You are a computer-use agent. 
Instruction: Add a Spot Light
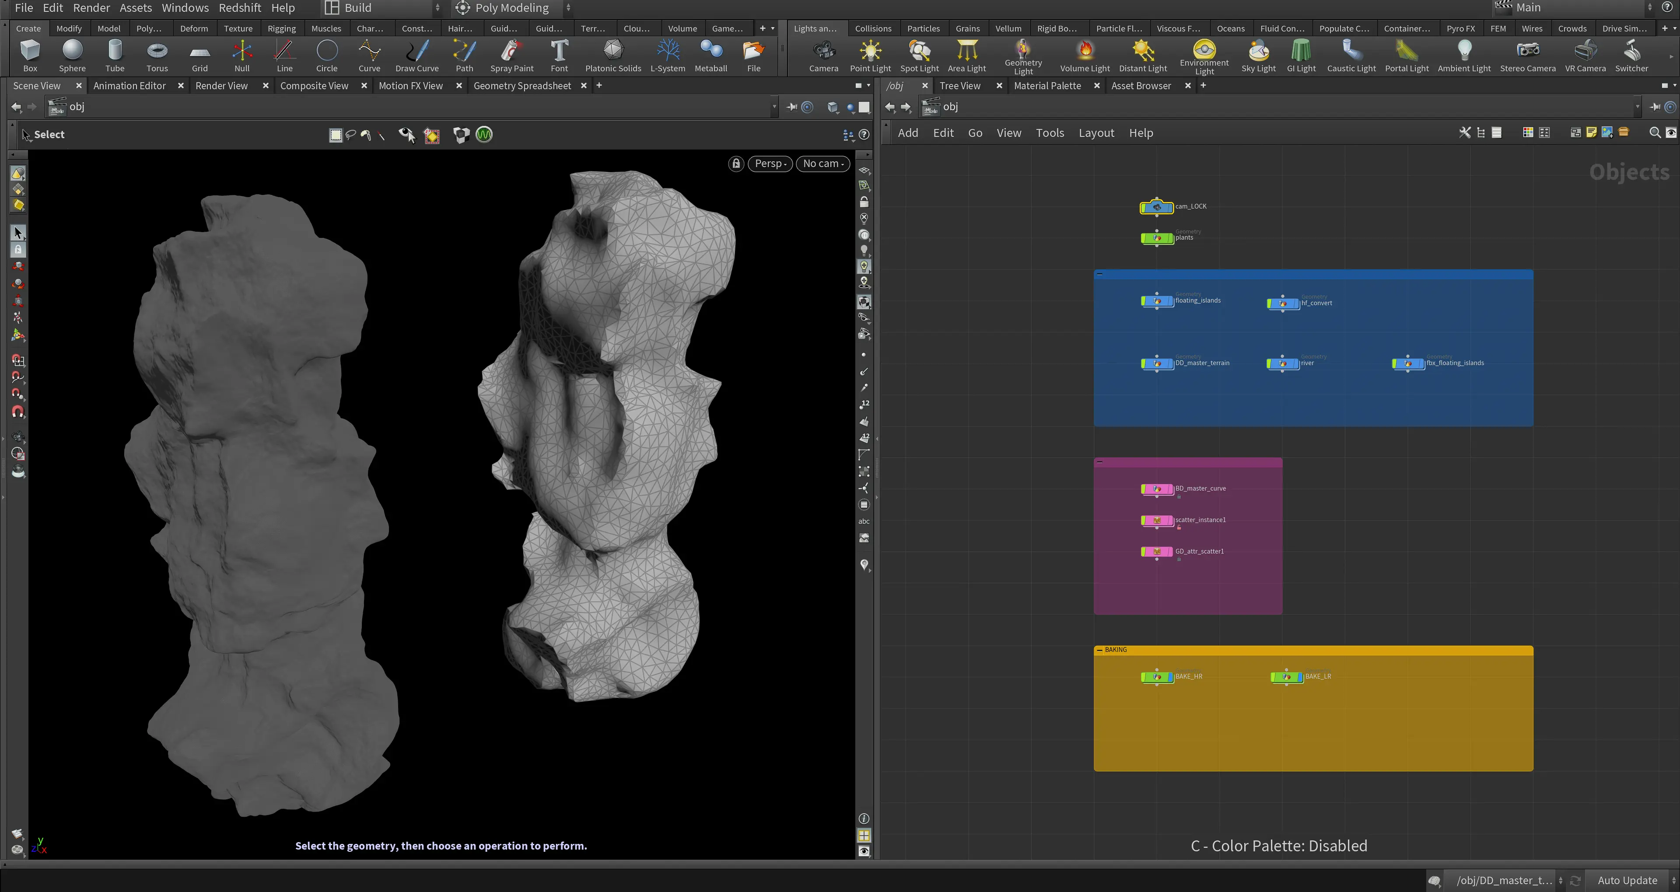(x=920, y=56)
